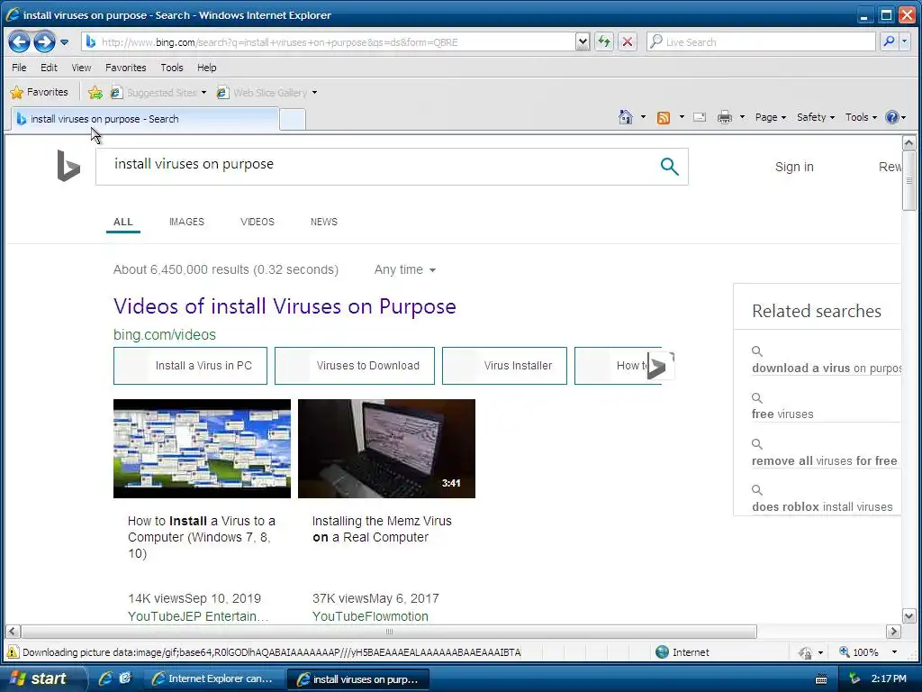Click the Read Mail icon
This screenshot has height=692, width=922.
pos(699,117)
